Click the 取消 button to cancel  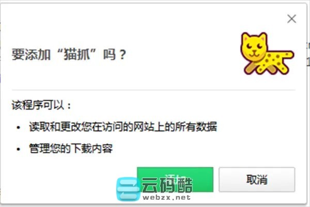pyautogui.click(x=257, y=179)
